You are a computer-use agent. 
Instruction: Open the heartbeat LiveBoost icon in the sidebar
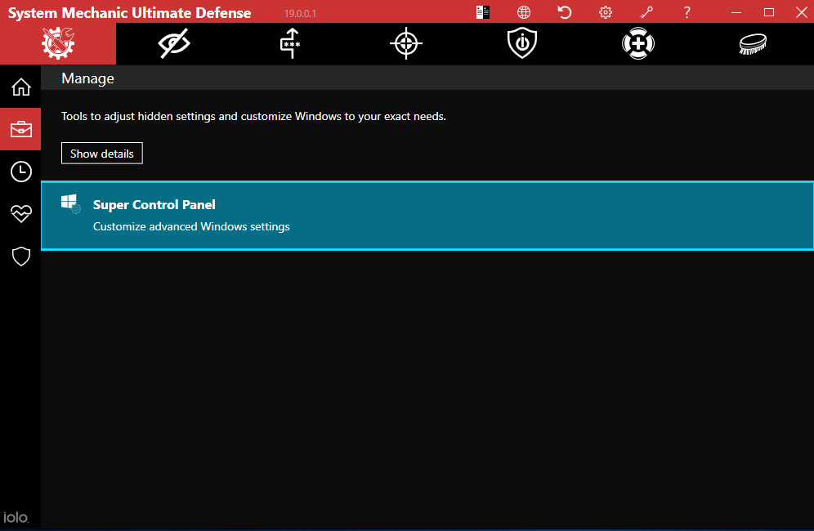point(20,214)
